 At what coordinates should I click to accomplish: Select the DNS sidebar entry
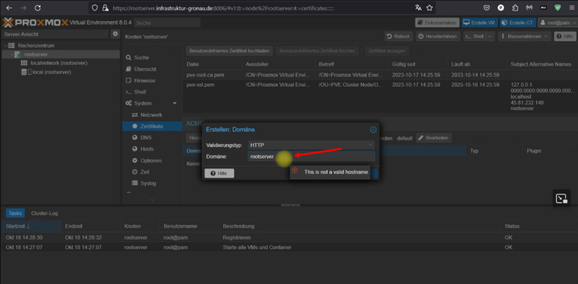(145, 137)
